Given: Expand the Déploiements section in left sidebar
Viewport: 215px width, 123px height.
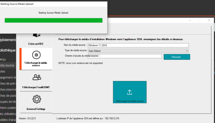Looking at the screenshot, I should pos(8,40).
